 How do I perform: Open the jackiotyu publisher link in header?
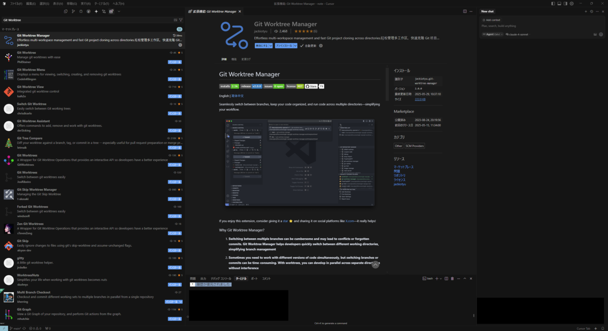(x=261, y=31)
